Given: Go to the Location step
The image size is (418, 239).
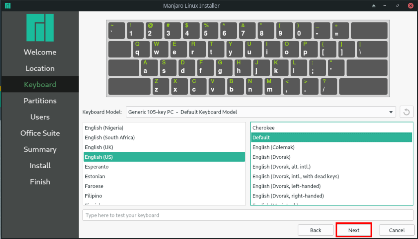Looking at the screenshot, I should pos(40,68).
